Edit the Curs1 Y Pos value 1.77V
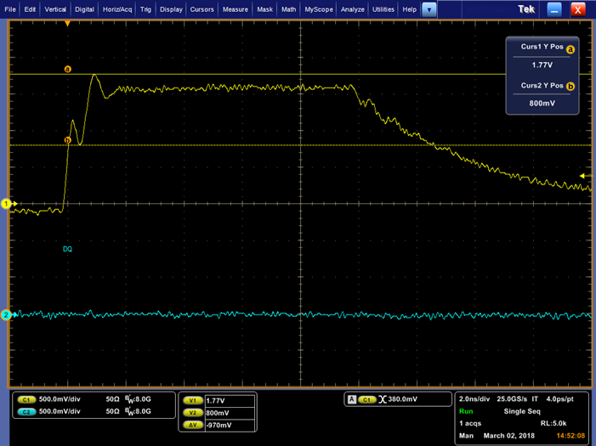The image size is (596, 446). point(542,65)
